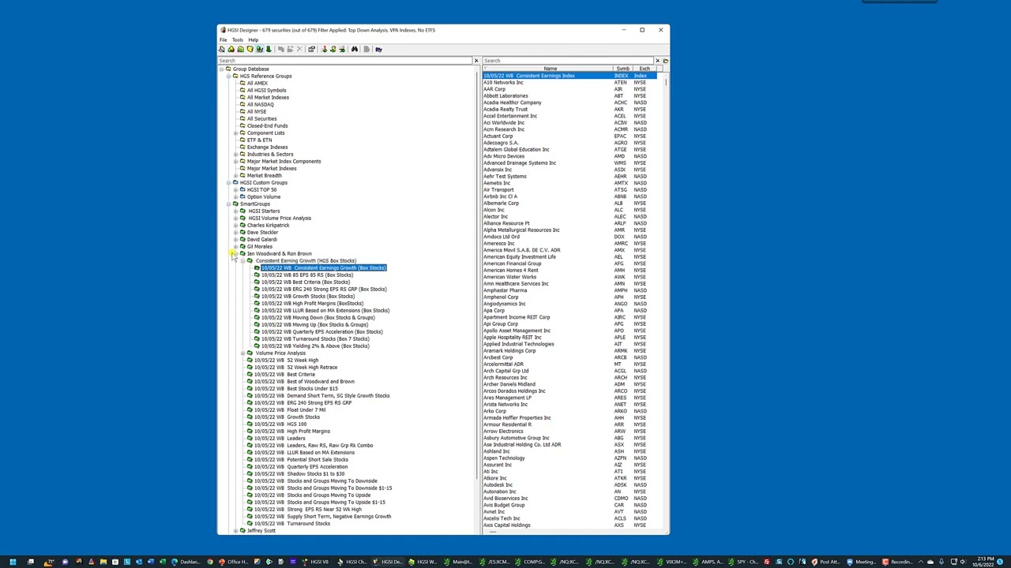Image resolution: width=1011 pixels, height=568 pixels.
Task: Click the toolbar icon just left of the binoculars
Action: coord(341,49)
